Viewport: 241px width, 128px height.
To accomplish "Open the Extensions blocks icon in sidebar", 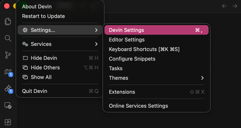I will [x=8, y=122].
